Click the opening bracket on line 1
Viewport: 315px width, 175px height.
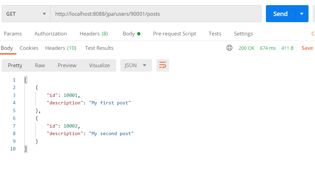click(x=26, y=80)
